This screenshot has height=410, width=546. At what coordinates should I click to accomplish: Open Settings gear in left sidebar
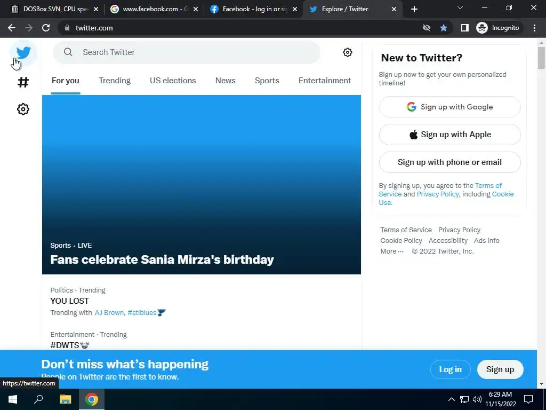pos(23,109)
